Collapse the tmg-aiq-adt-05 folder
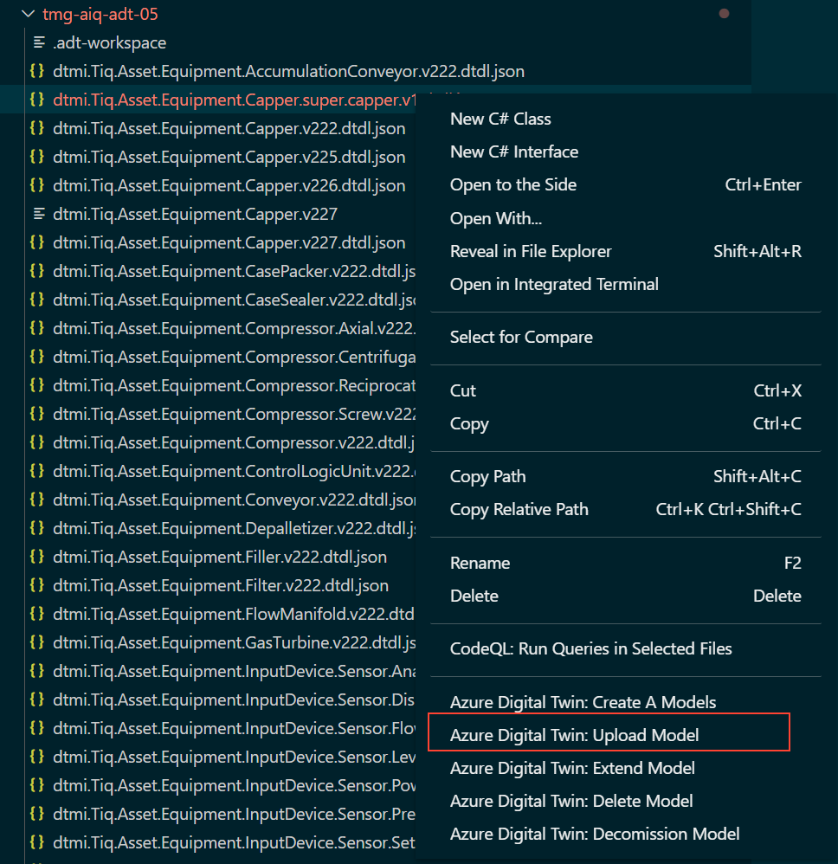This screenshot has width=838, height=864. [x=28, y=14]
